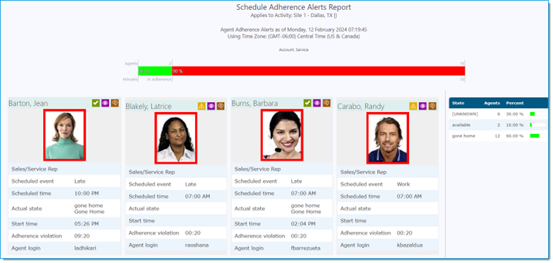Click the Agents column header in the state table

[x=492, y=103]
